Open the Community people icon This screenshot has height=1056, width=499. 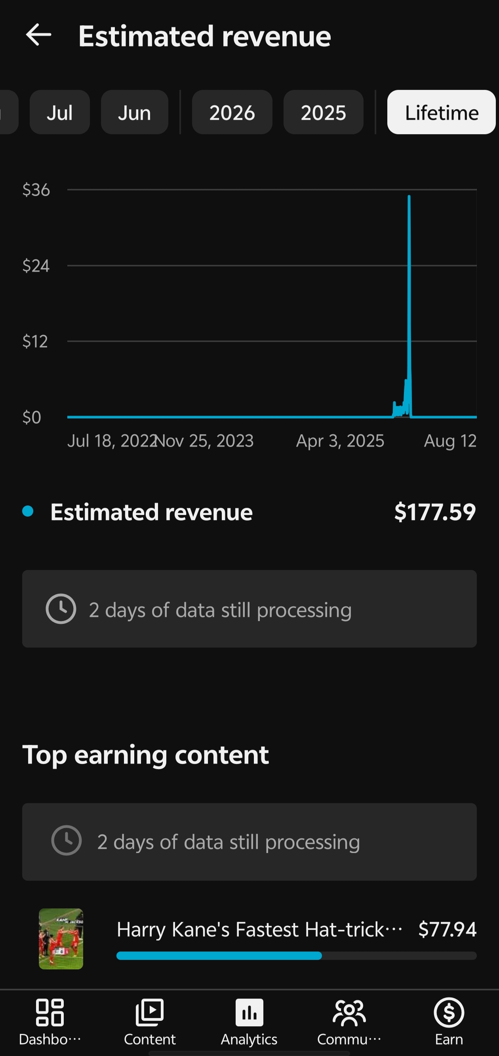coord(349,1012)
